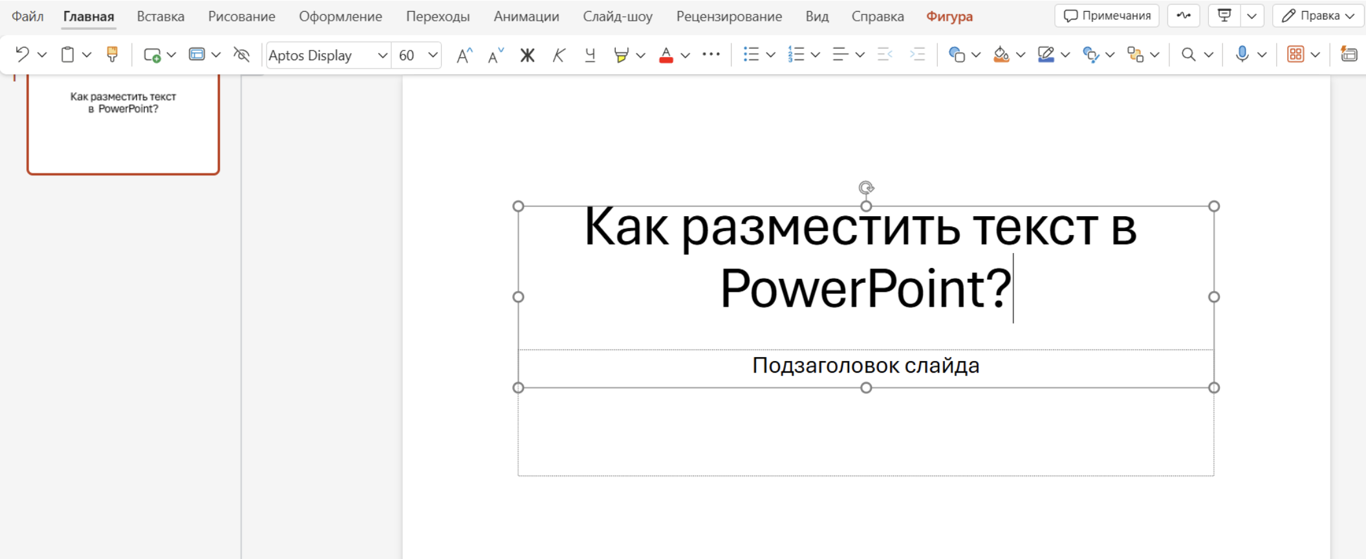Click the Decrease Indent icon

point(885,54)
